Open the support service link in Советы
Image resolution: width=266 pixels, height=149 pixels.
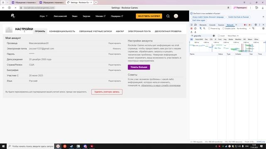(x=161, y=86)
